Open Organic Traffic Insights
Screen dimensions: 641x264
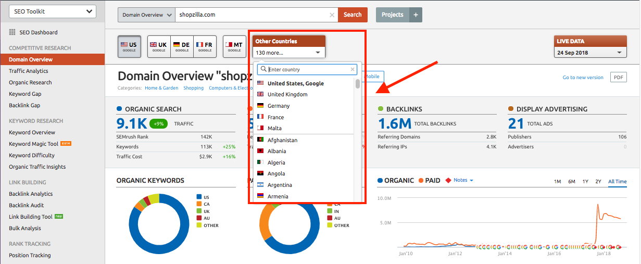point(37,167)
